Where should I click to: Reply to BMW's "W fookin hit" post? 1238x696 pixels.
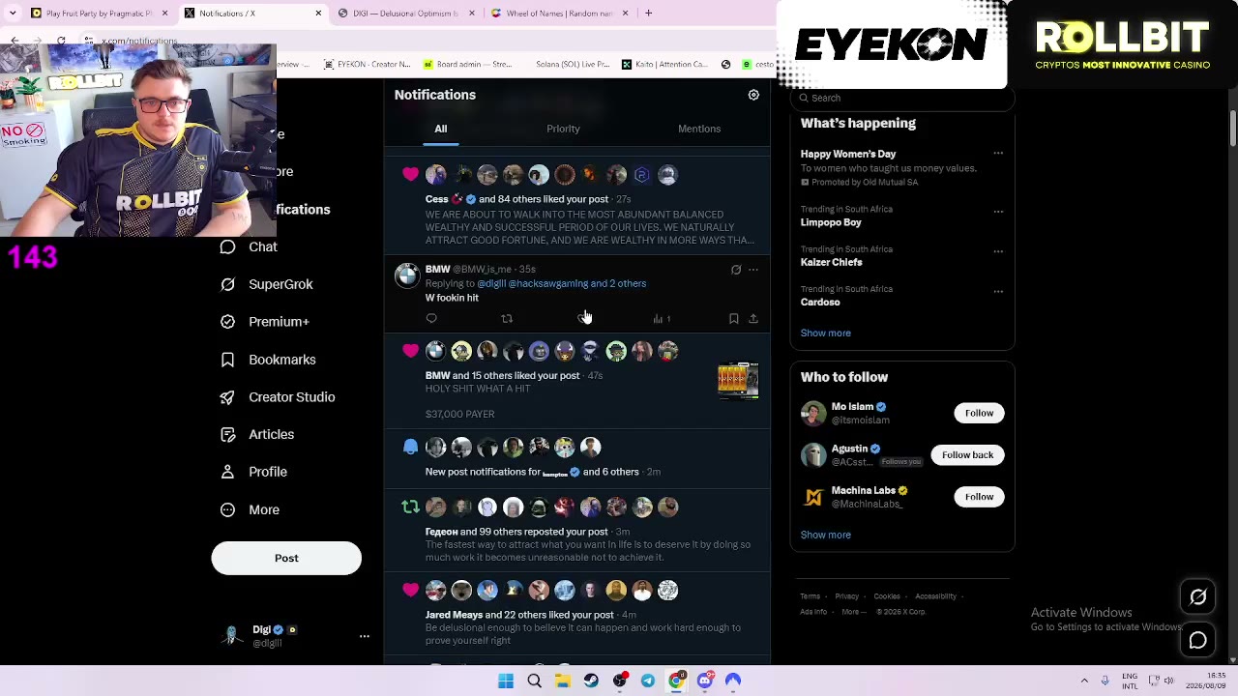pos(431,318)
